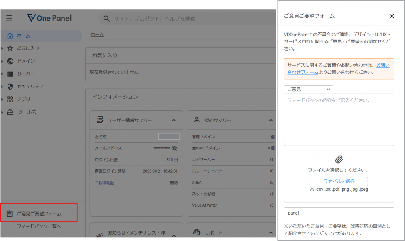The image size is (405, 241).
Task: Click the ファイルを選択 button
Action: [339, 181]
